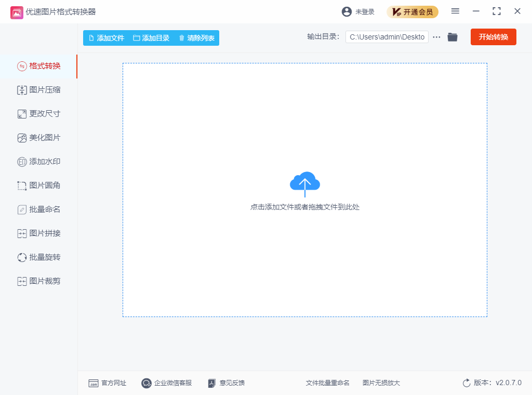This screenshot has width=532, height=395.
Task: Close the converter window
Action: pyautogui.click(x=517, y=11)
